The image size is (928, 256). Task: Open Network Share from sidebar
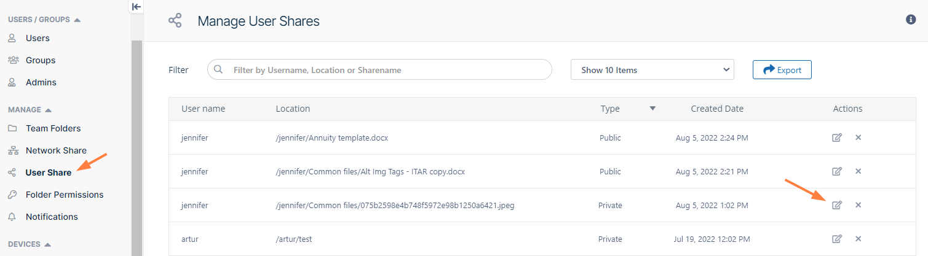pyautogui.click(x=56, y=150)
